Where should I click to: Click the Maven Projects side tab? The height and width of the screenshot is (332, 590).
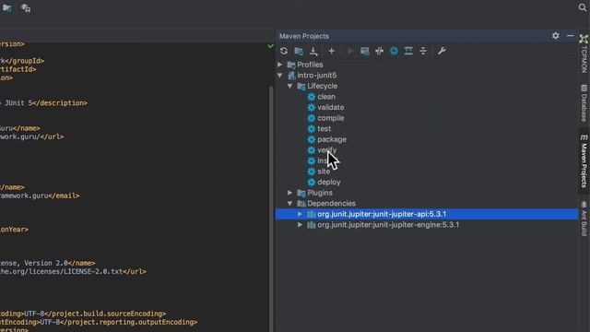point(584,161)
